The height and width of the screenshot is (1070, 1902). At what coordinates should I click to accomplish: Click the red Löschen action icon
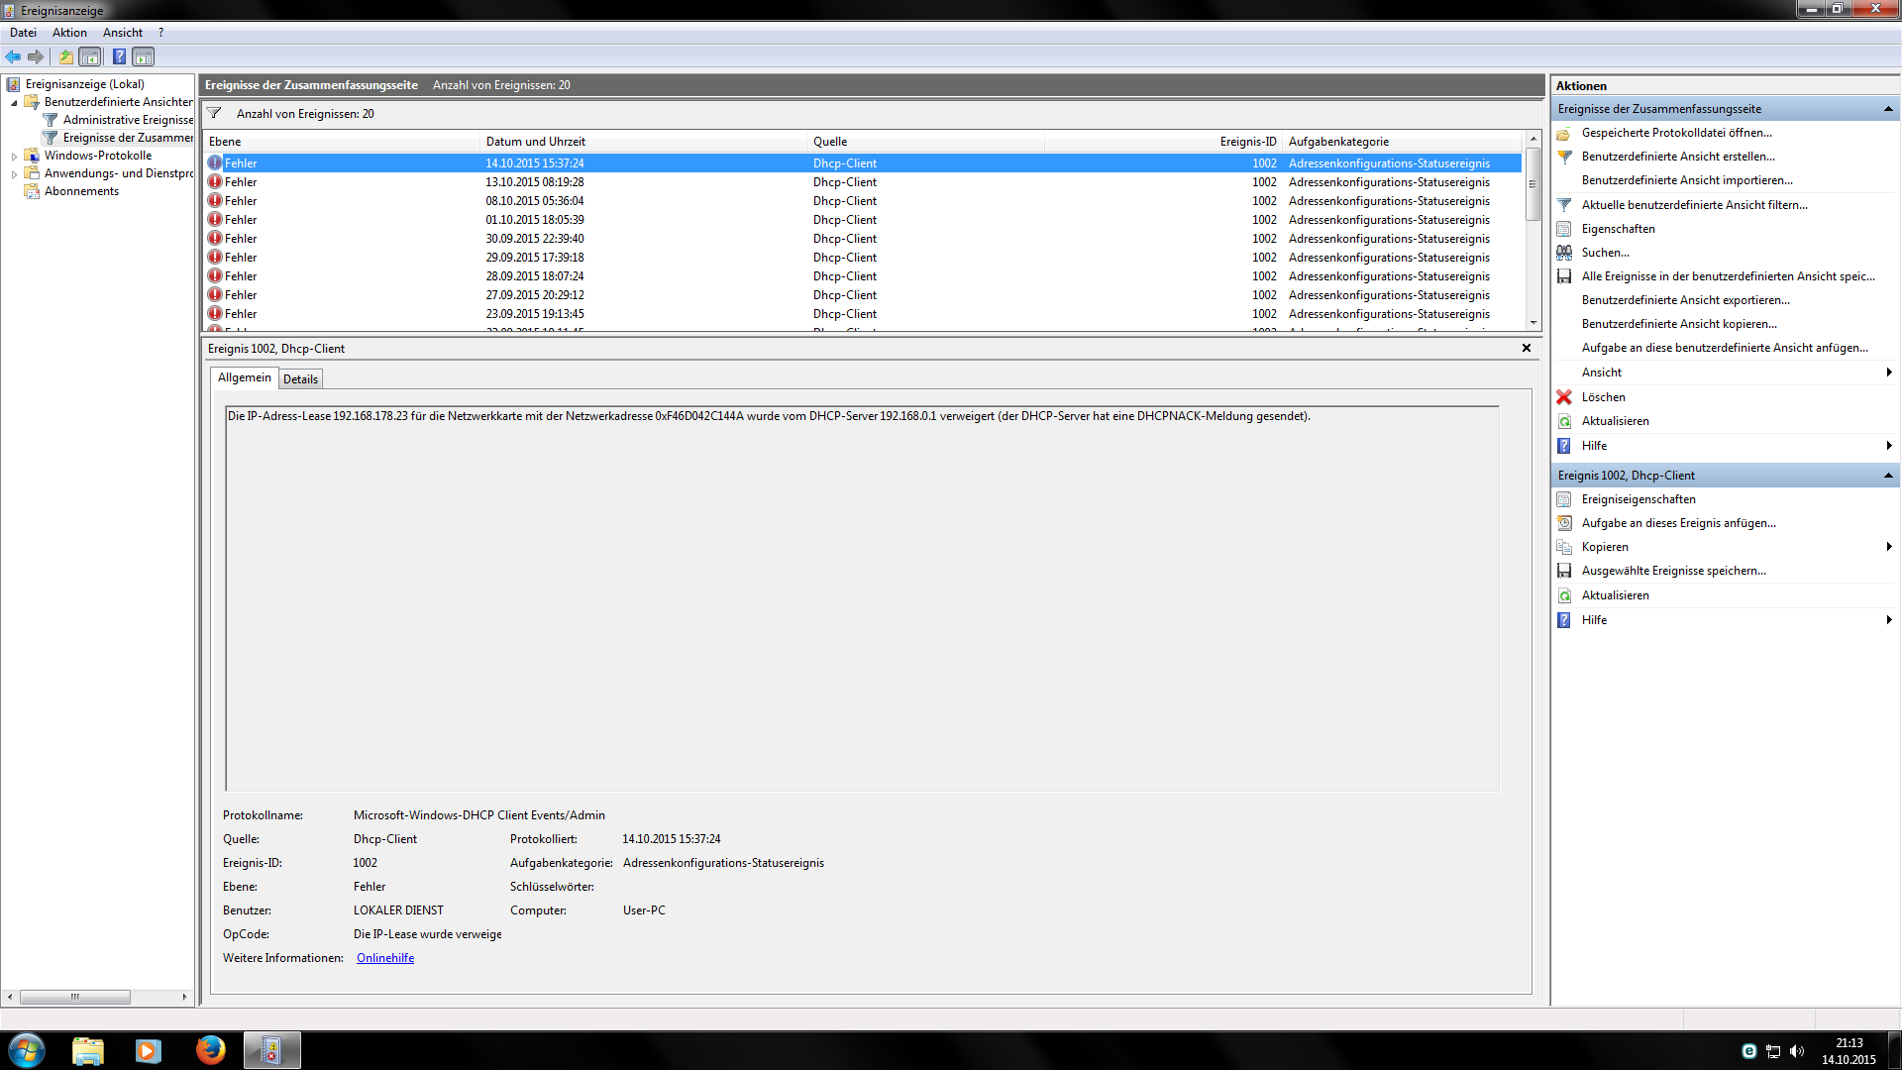point(1564,397)
